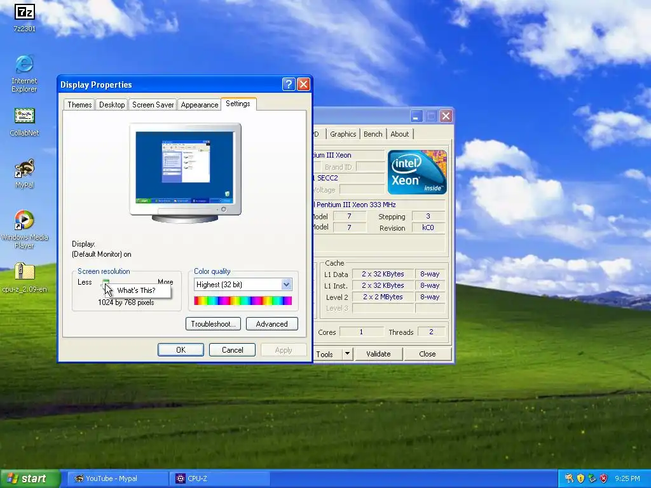Click the taskbar clock showing 9:25 PM
The image size is (651, 488).
tap(627, 478)
